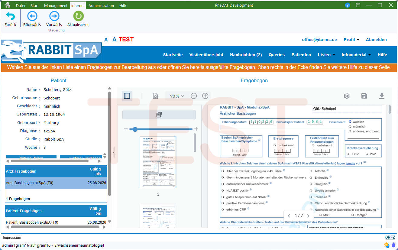Viewport: 398px width, 250px height.
Task: Click the Hilfe link in blue navigation bar
Action: tap(382, 55)
